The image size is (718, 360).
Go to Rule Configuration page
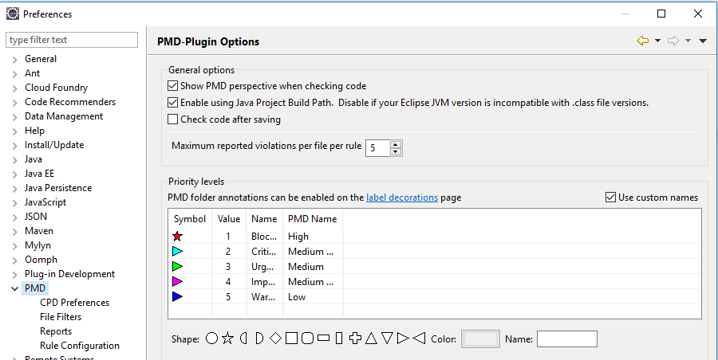[79, 346]
